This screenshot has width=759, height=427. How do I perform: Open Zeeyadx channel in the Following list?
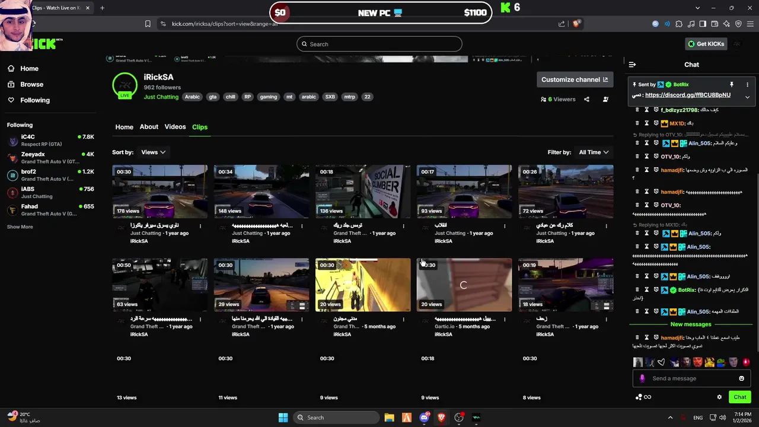click(x=50, y=158)
